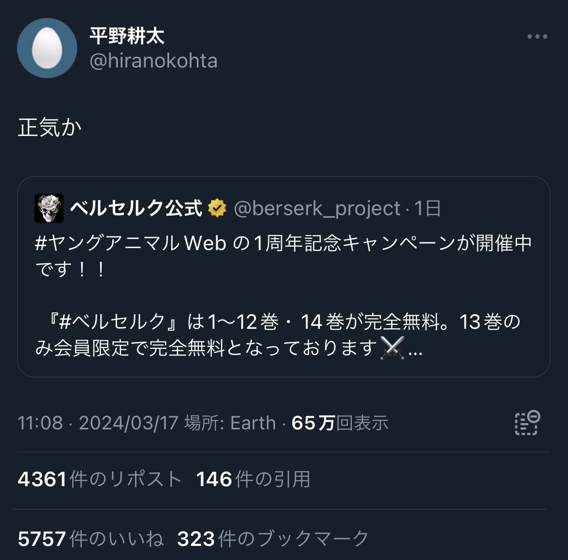Tap the 323件のブックマーク count
This screenshot has height=560, width=568.
point(273,539)
